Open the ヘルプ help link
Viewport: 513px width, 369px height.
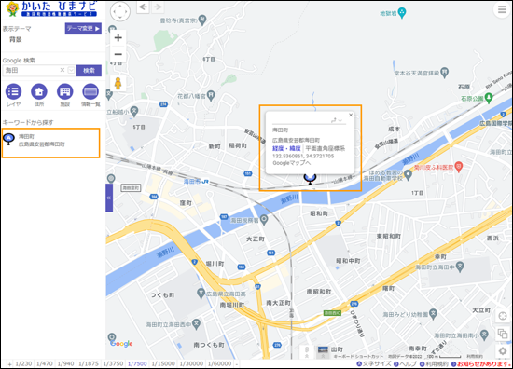[405, 363]
